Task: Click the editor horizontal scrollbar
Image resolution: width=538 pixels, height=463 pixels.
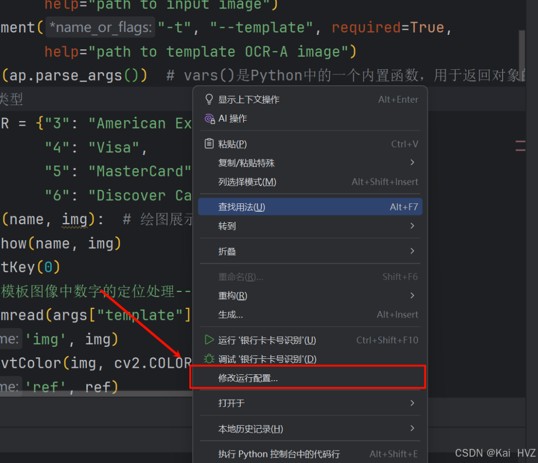Action: [x=96, y=394]
